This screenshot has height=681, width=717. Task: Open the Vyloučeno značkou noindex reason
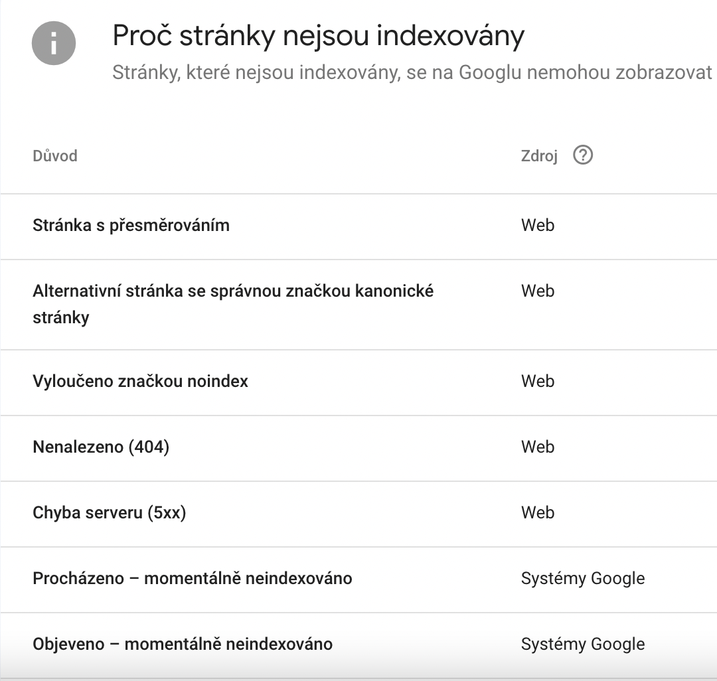point(358,382)
